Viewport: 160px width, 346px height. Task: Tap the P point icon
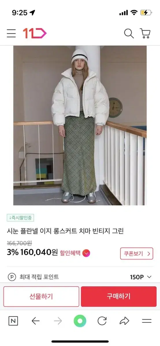click(12, 277)
